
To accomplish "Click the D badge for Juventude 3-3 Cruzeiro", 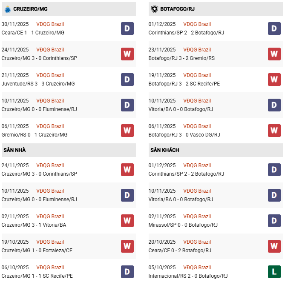I will click(127, 80).
